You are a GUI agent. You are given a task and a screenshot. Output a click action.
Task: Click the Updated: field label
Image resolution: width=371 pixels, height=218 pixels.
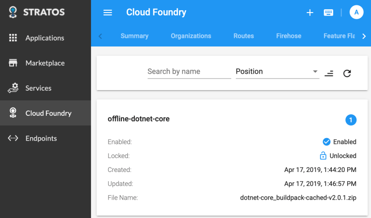120,184
